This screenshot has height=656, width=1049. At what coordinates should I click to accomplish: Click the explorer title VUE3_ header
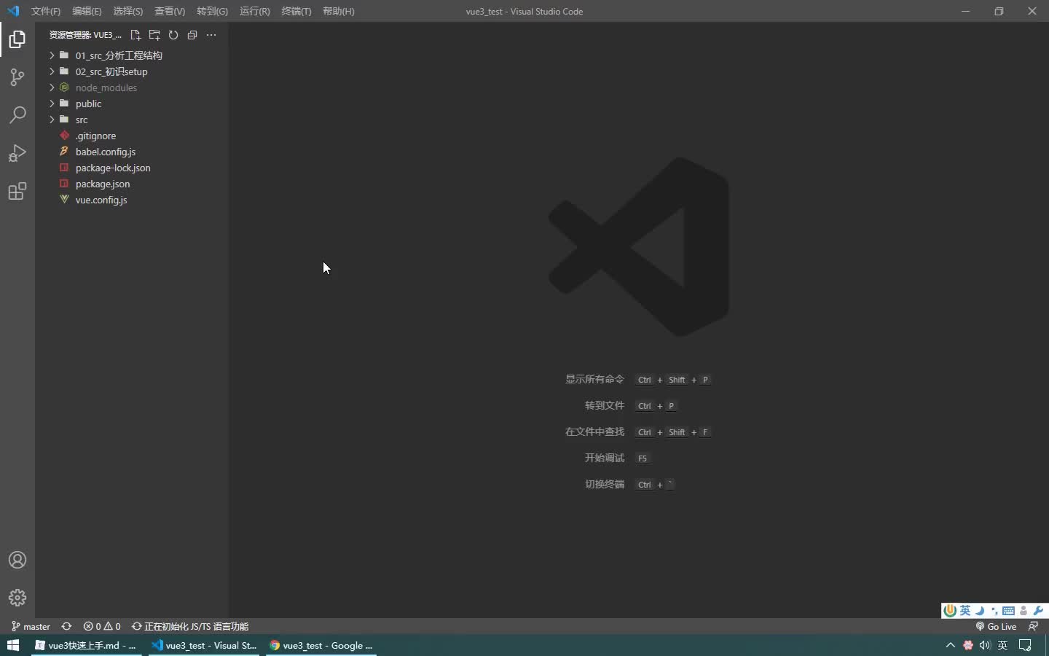pyautogui.click(x=85, y=35)
